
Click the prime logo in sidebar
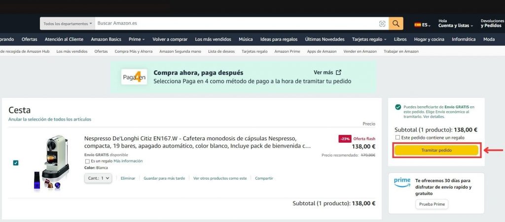point(402,182)
